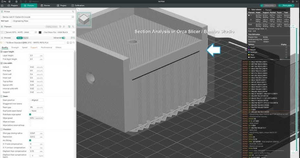Viewport: 300px width, 158px height.
Task: Open the Device tab
Action: click(45, 5)
